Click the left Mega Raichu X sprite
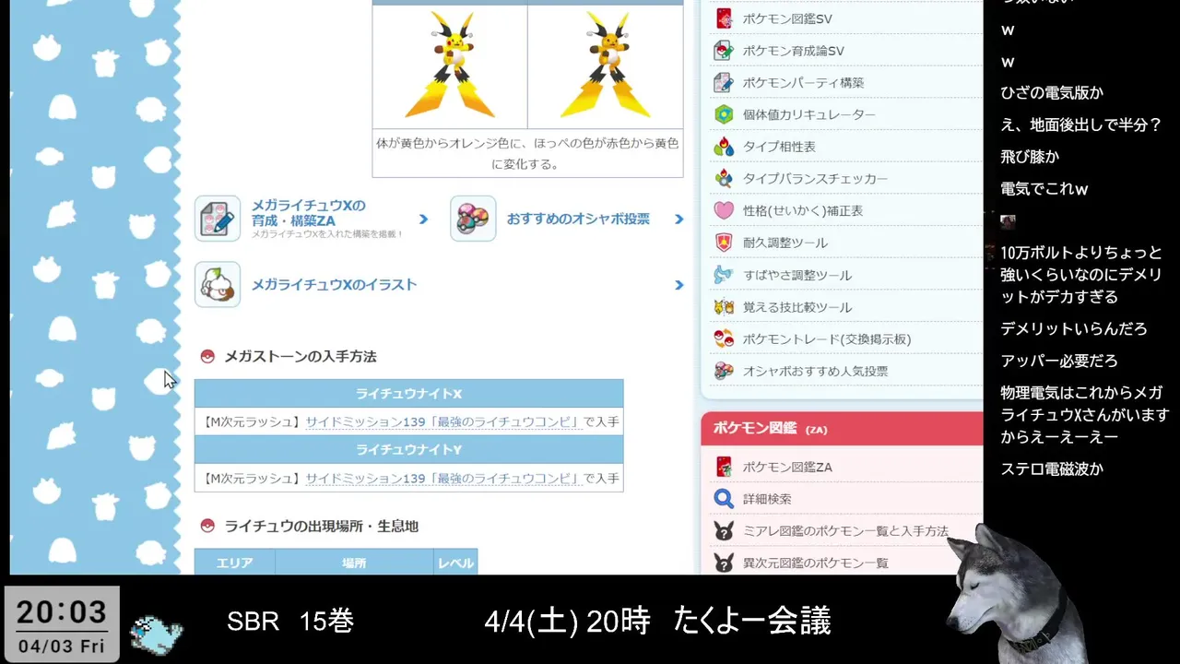The image size is (1180, 664). (x=450, y=66)
